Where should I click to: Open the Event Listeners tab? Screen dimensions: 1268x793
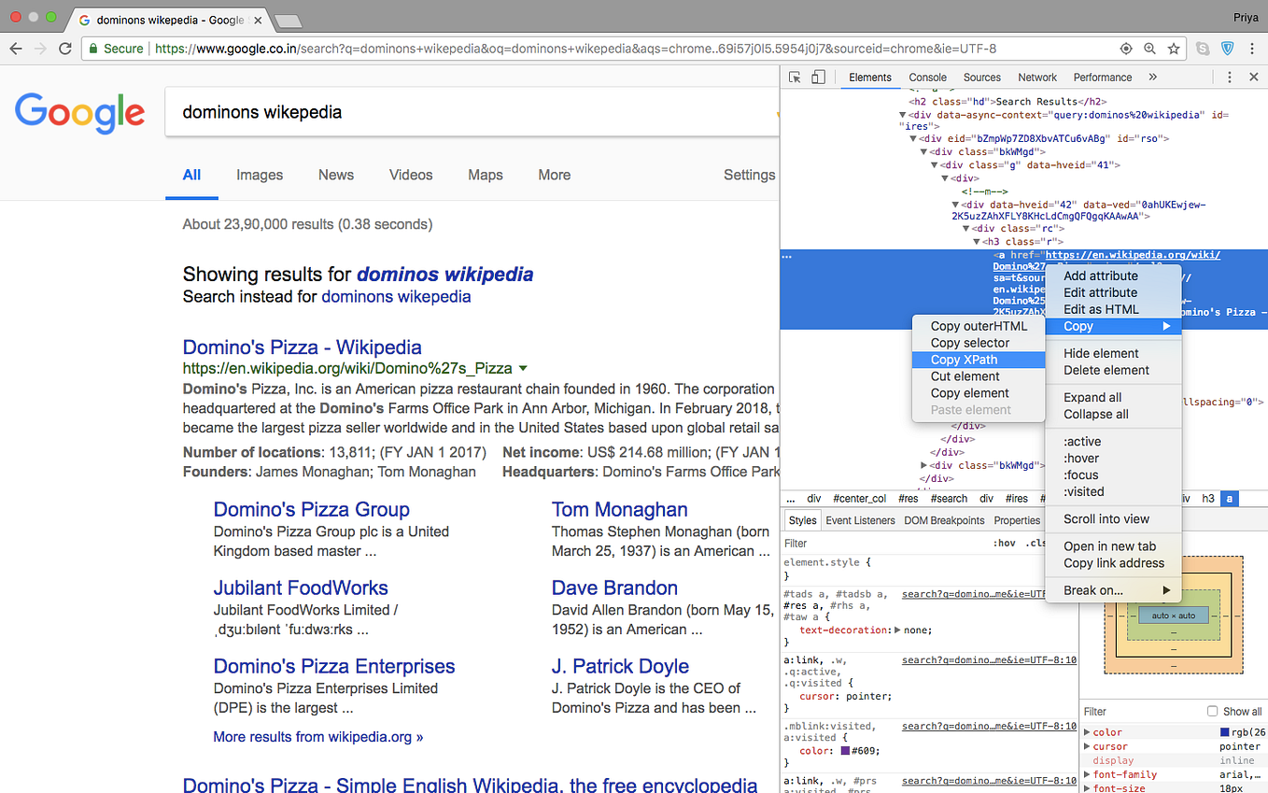tap(859, 520)
